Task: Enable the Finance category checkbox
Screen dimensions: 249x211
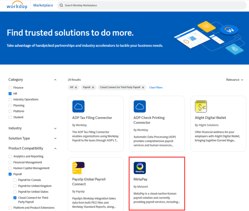Action: pyautogui.click(x=10, y=88)
